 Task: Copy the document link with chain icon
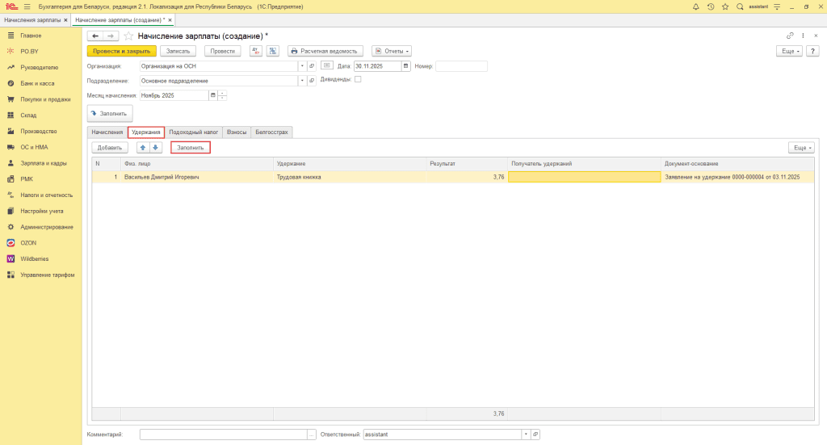(790, 36)
